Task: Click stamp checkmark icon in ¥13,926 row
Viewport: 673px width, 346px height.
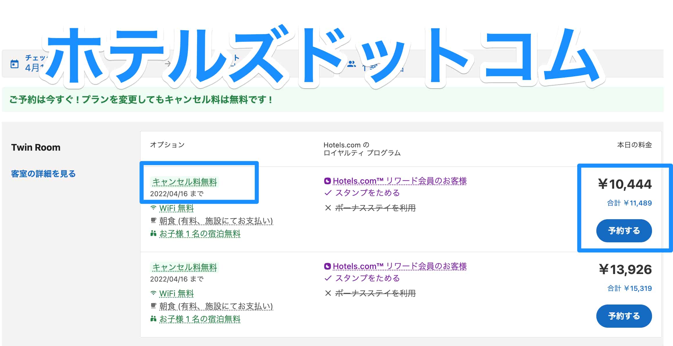Action: pos(328,278)
